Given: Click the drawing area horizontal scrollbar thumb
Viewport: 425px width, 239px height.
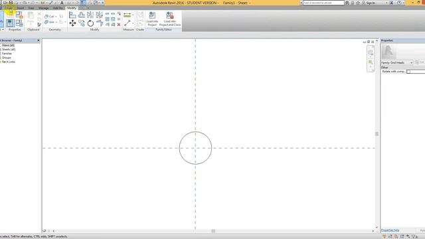Looking at the screenshot, I should tap(213, 231).
